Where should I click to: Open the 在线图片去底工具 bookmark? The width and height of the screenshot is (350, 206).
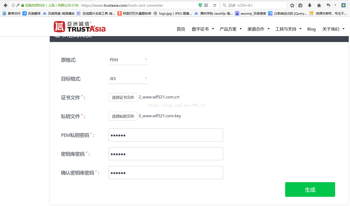(x=96, y=14)
